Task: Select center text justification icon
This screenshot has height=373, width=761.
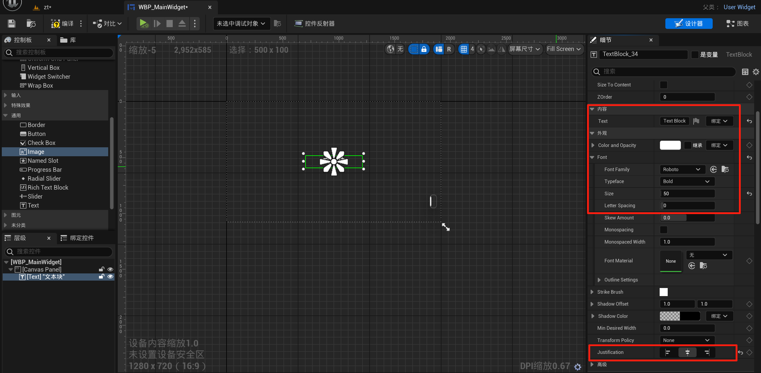Action: pyautogui.click(x=687, y=352)
